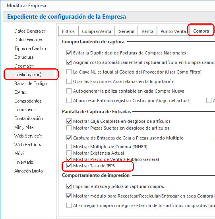Switch to the Compra/Venta tab

97,31
